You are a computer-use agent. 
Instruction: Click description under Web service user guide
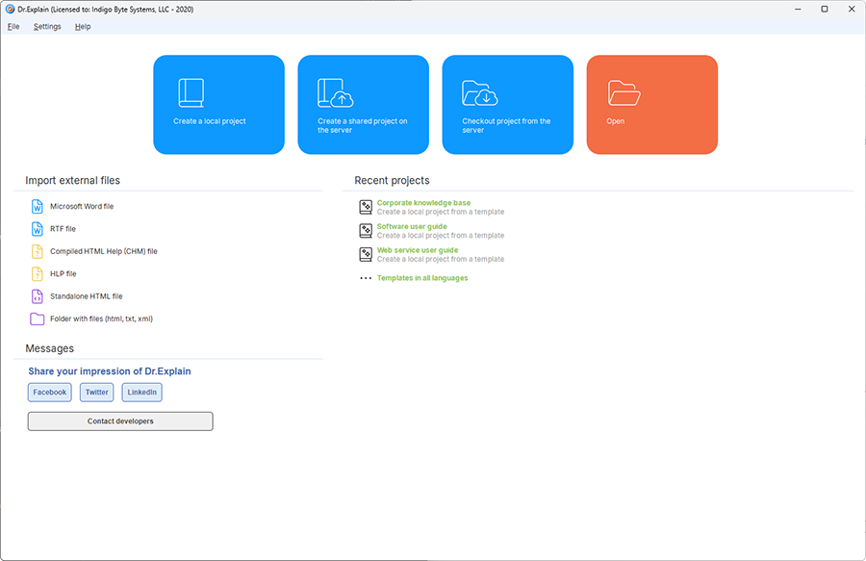coord(441,260)
